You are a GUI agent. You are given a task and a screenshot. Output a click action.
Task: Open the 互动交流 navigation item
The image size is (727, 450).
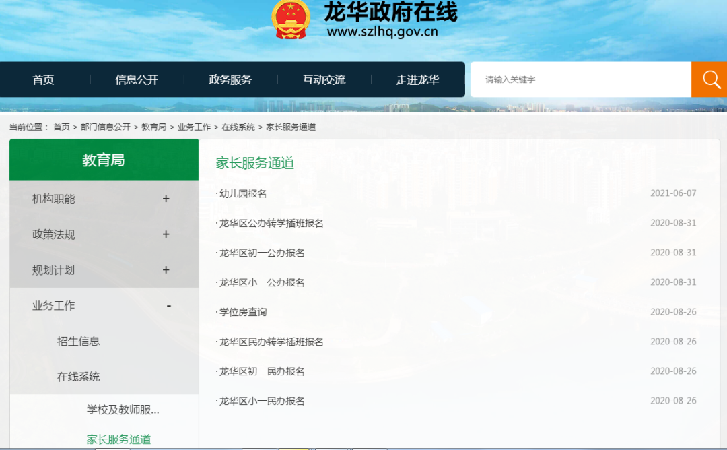coord(324,79)
